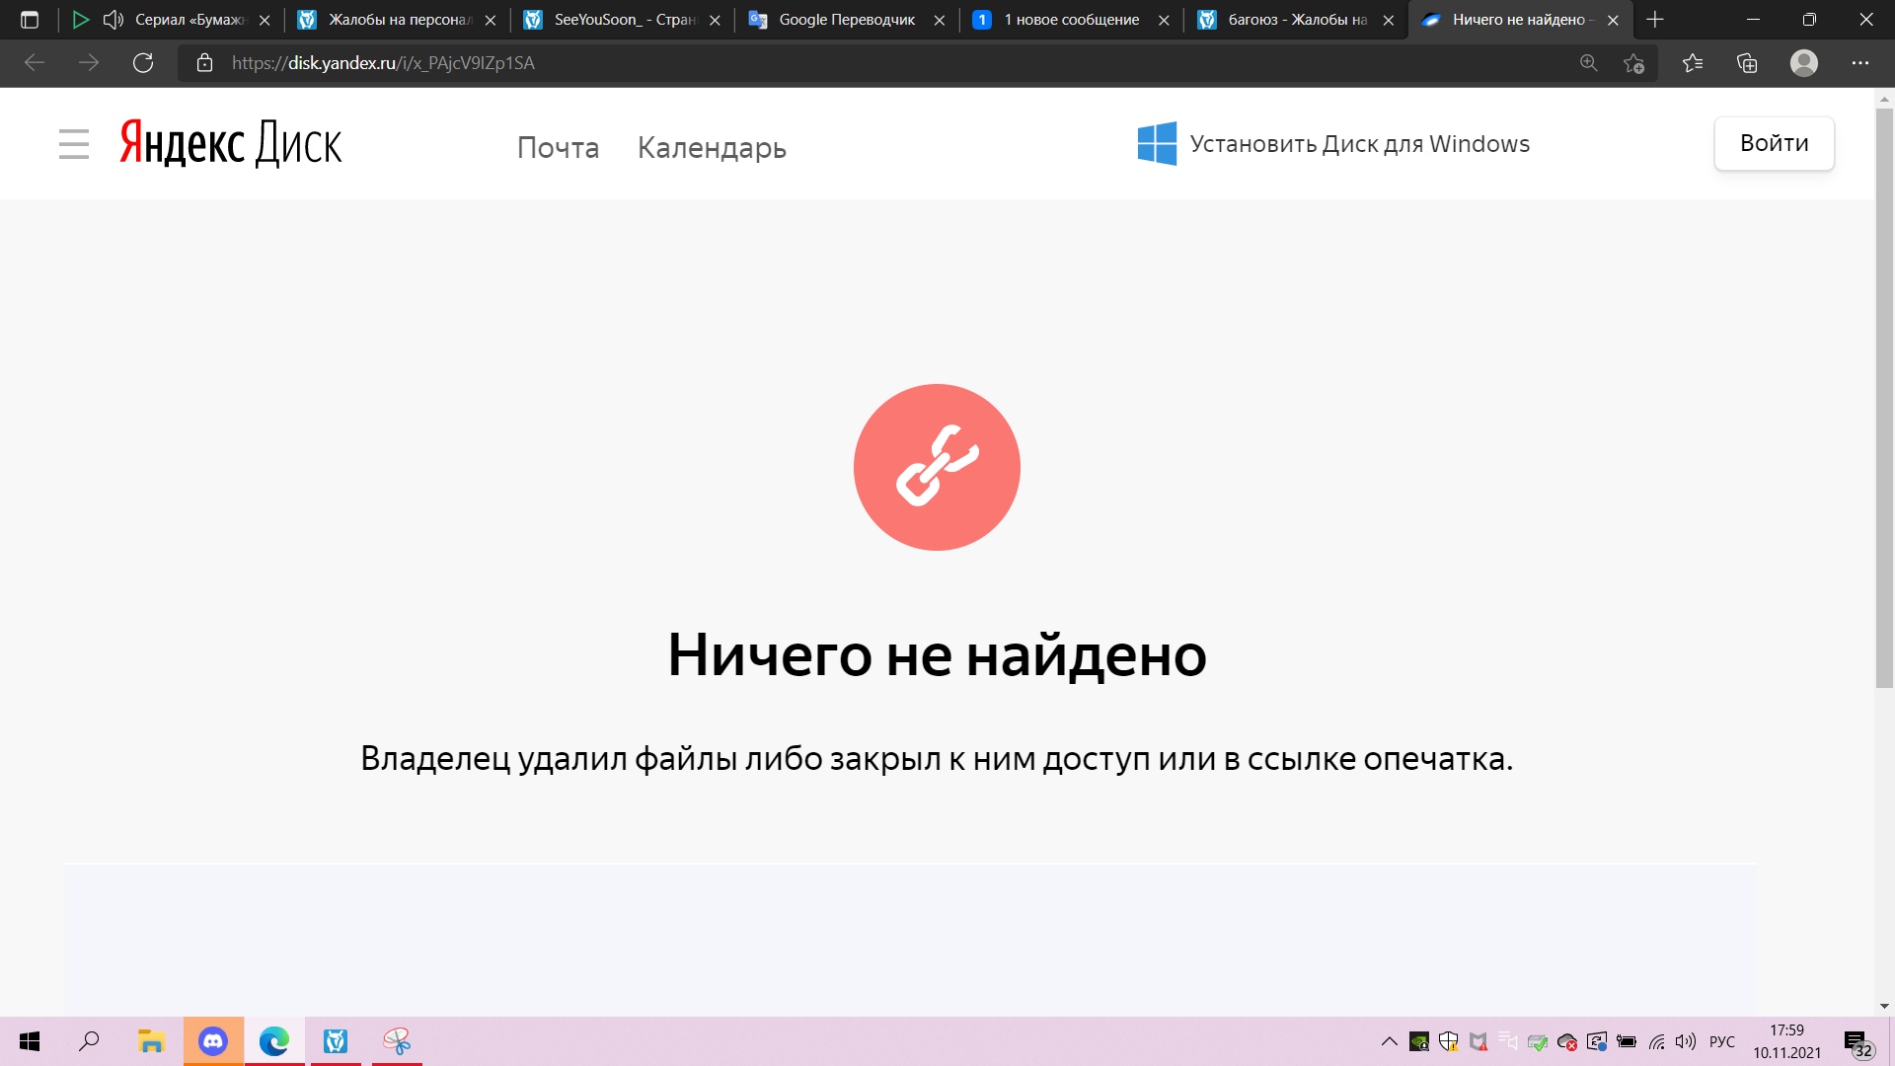
Task: Open the browser Collections icon
Action: (x=1747, y=63)
